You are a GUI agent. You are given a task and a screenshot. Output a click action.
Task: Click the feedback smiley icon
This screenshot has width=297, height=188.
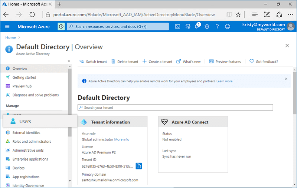tap(228, 27)
